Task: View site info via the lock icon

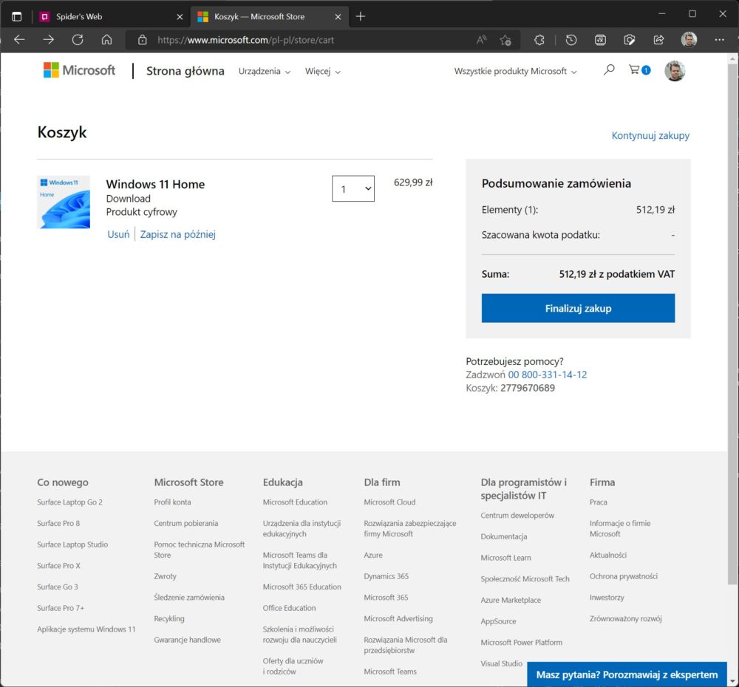Action: tap(143, 40)
